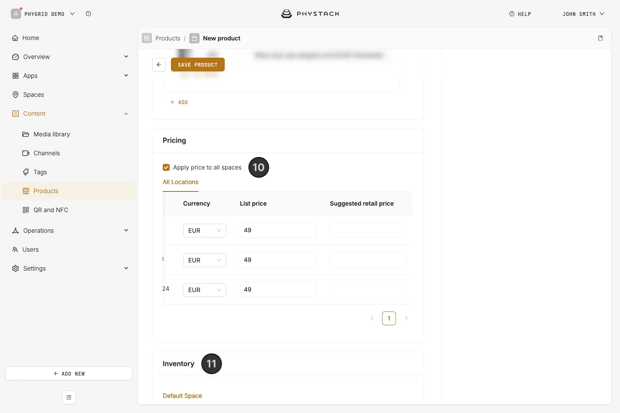Open Media library folder icon
This screenshot has height=413, width=620.
tap(26, 134)
